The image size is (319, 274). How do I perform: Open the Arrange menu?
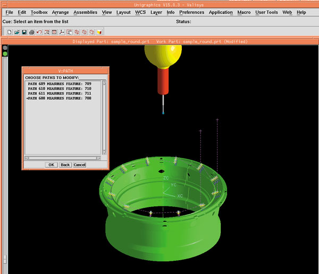coord(60,12)
